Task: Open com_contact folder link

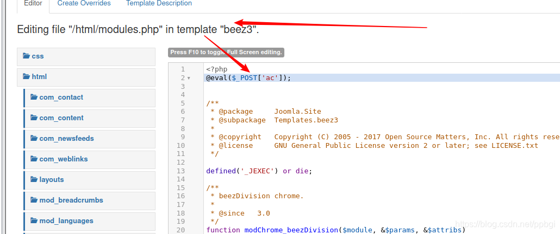Action: click(x=89, y=98)
